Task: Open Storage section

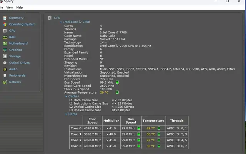Action: click(x=15, y=56)
